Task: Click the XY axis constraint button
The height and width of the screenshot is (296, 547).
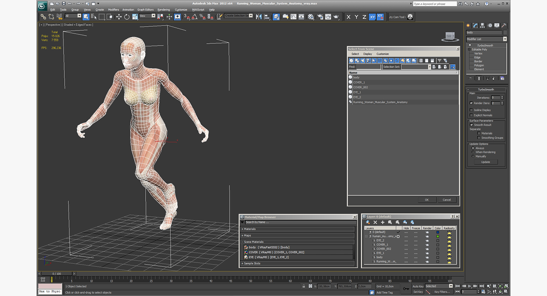Action: coord(372,17)
